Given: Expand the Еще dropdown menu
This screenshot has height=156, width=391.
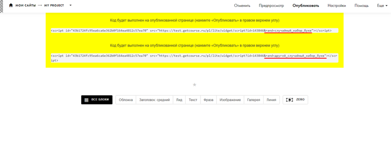Looking at the screenshot, I should [x=382, y=6].
